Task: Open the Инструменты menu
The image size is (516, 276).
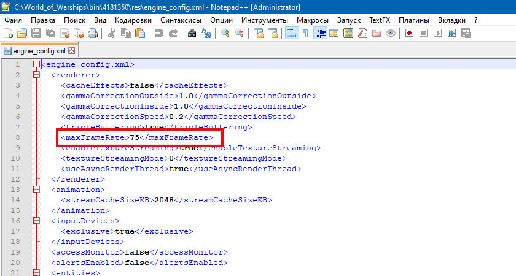Action: click(x=265, y=20)
